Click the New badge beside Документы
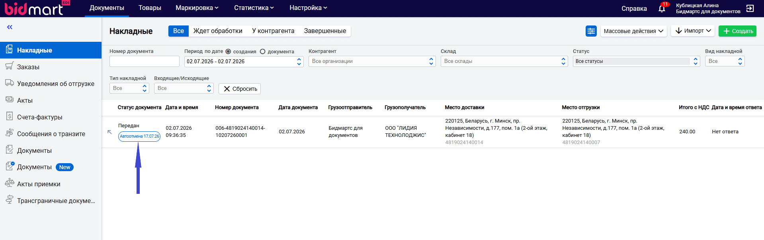The width and height of the screenshot is (764, 240). tap(64, 167)
